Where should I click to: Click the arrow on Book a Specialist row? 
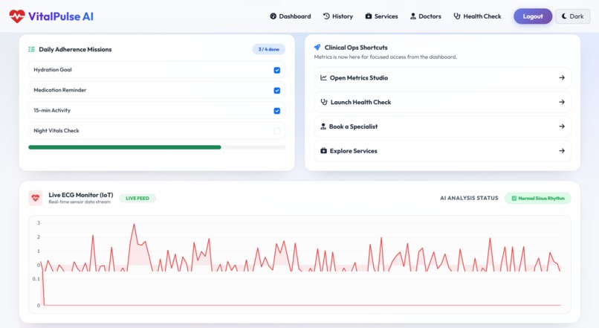pos(562,126)
